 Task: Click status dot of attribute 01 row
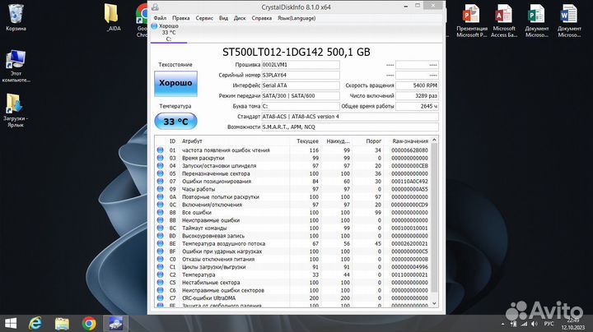[161, 150]
